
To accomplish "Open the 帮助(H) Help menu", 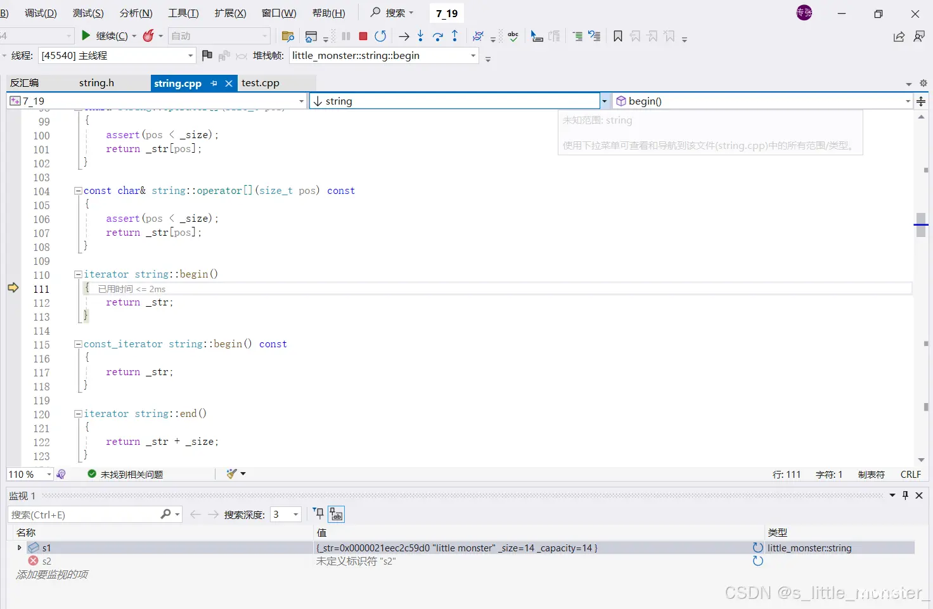I will click(x=329, y=13).
